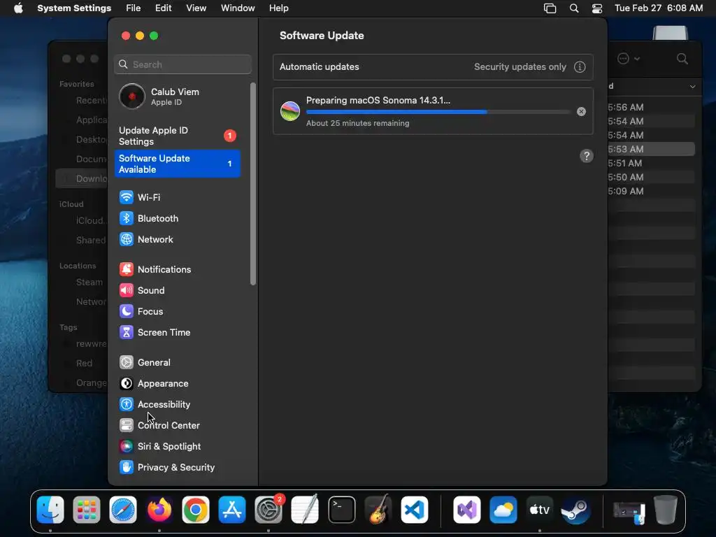This screenshot has width=716, height=537.
Task: Click the Automatic updates info icon
Action: pyautogui.click(x=580, y=67)
